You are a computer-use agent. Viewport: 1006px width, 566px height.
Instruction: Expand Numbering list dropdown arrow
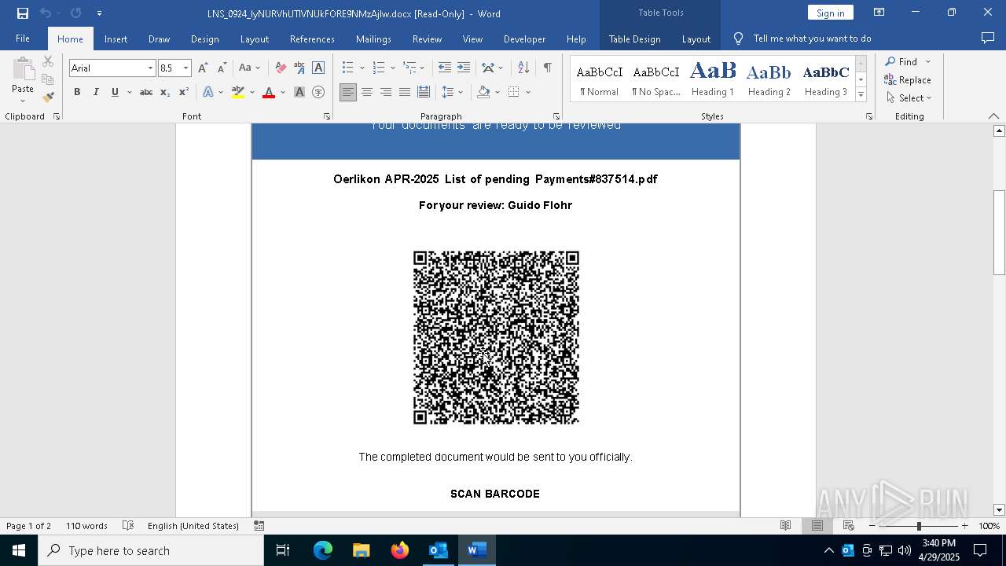pyautogui.click(x=392, y=68)
